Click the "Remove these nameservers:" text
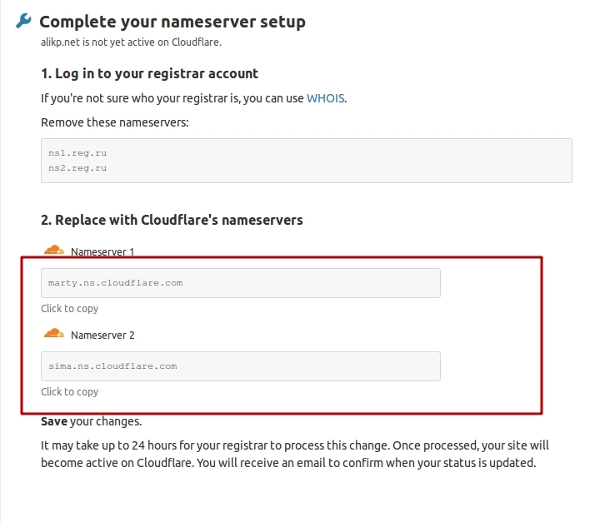Image resolution: width=605 pixels, height=522 pixels. tap(115, 122)
